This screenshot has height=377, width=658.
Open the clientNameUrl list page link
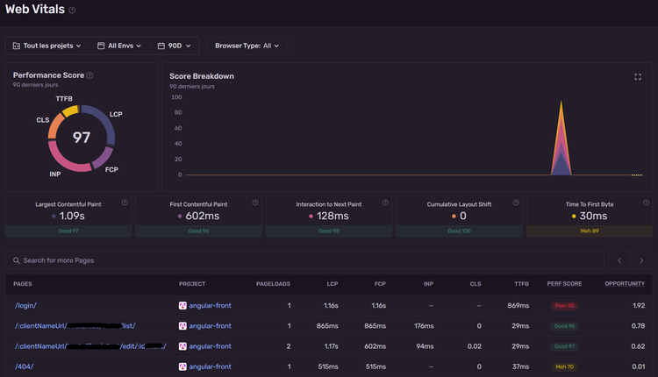point(75,326)
